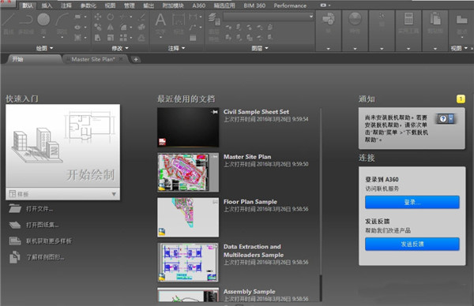Click the 了解样例图形... link

pyautogui.click(x=45, y=257)
